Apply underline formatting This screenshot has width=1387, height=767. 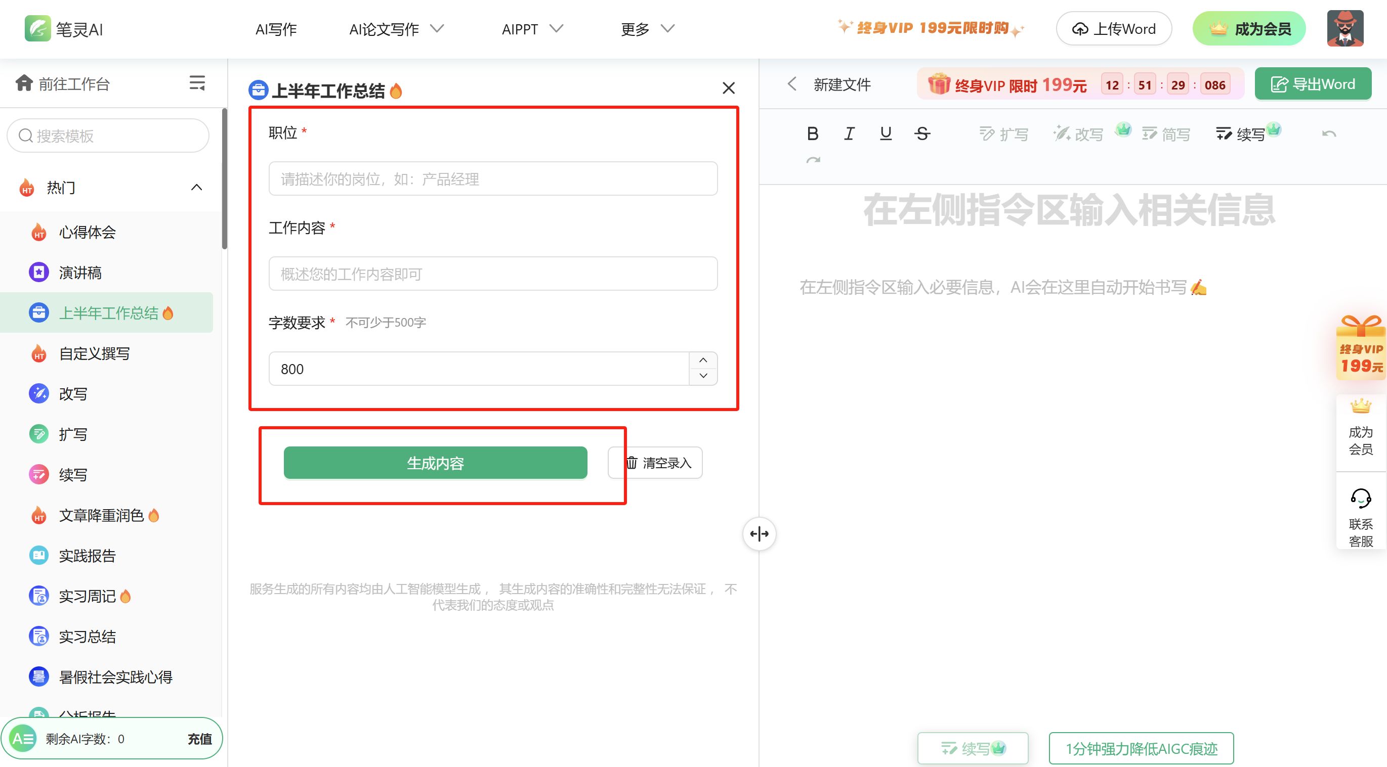(x=886, y=133)
